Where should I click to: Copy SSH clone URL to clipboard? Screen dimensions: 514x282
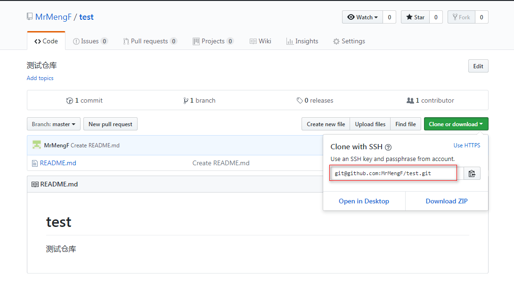point(472,174)
